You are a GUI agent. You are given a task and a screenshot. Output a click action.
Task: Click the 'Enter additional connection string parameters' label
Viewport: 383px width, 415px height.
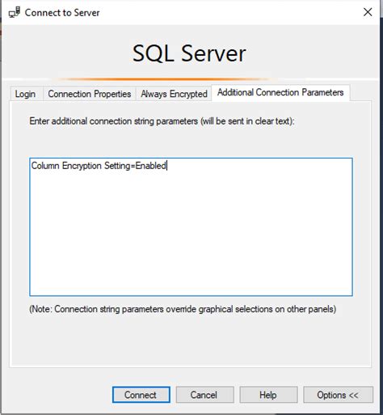pyautogui.click(x=162, y=121)
